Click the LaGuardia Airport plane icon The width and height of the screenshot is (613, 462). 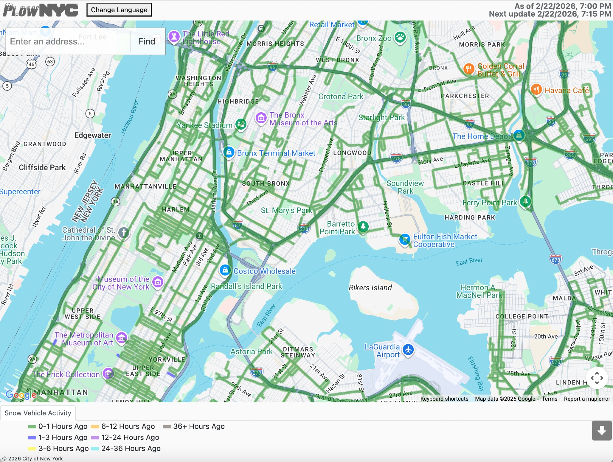(x=408, y=349)
